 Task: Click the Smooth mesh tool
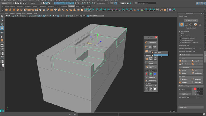point(185,64)
